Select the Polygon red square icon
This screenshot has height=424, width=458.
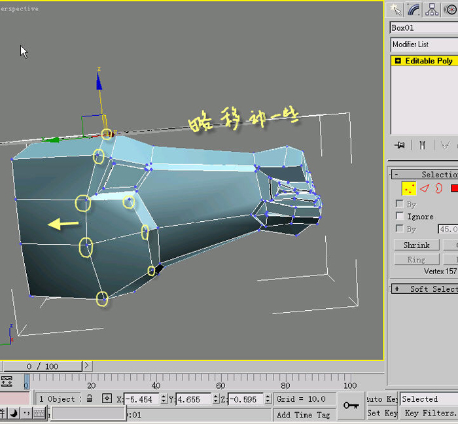[x=454, y=188]
